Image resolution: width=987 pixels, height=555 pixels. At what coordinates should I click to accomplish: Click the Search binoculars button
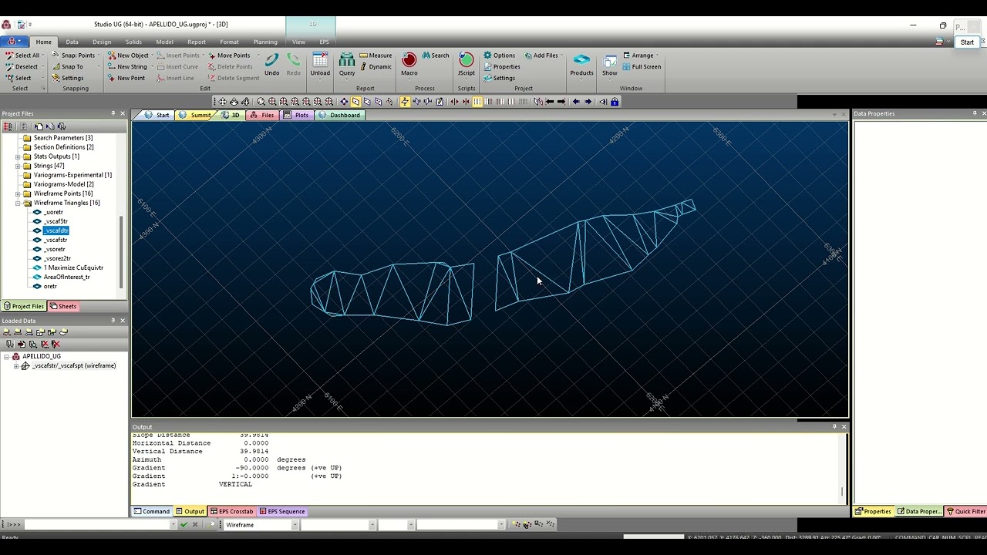click(436, 55)
